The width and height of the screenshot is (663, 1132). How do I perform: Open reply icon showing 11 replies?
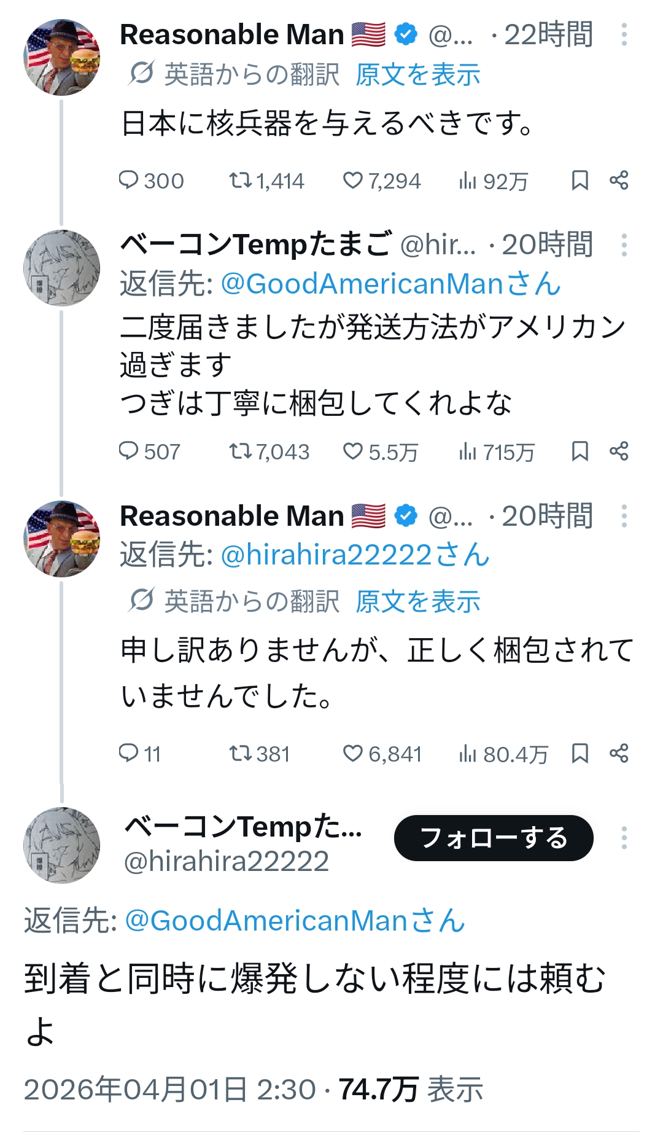click(x=128, y=753)
